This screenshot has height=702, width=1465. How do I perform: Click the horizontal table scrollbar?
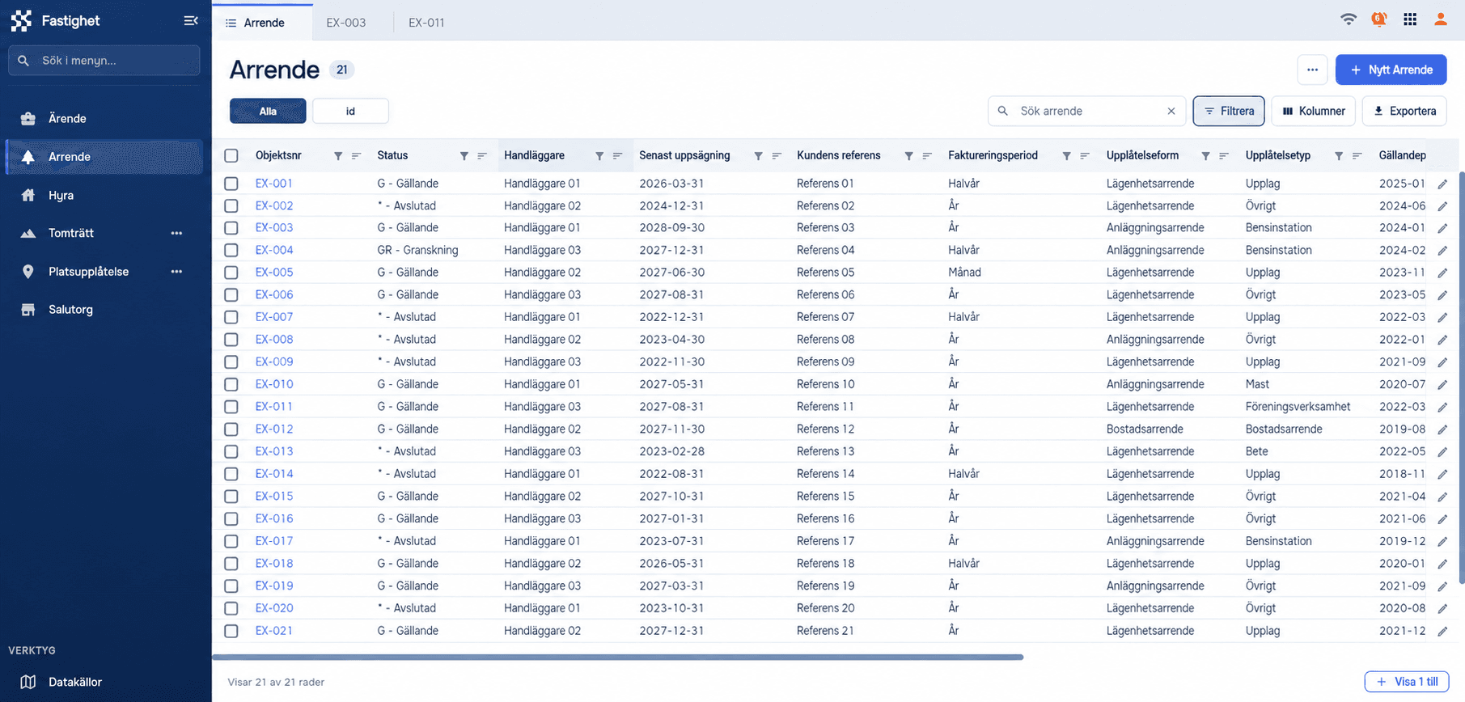pyautogui.click(x=619, y=658)
